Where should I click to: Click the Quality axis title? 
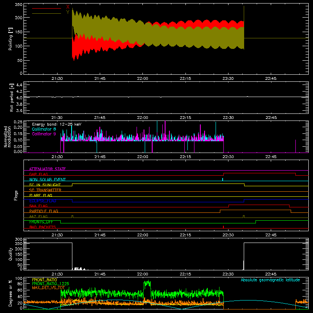[x=11, y=254]
